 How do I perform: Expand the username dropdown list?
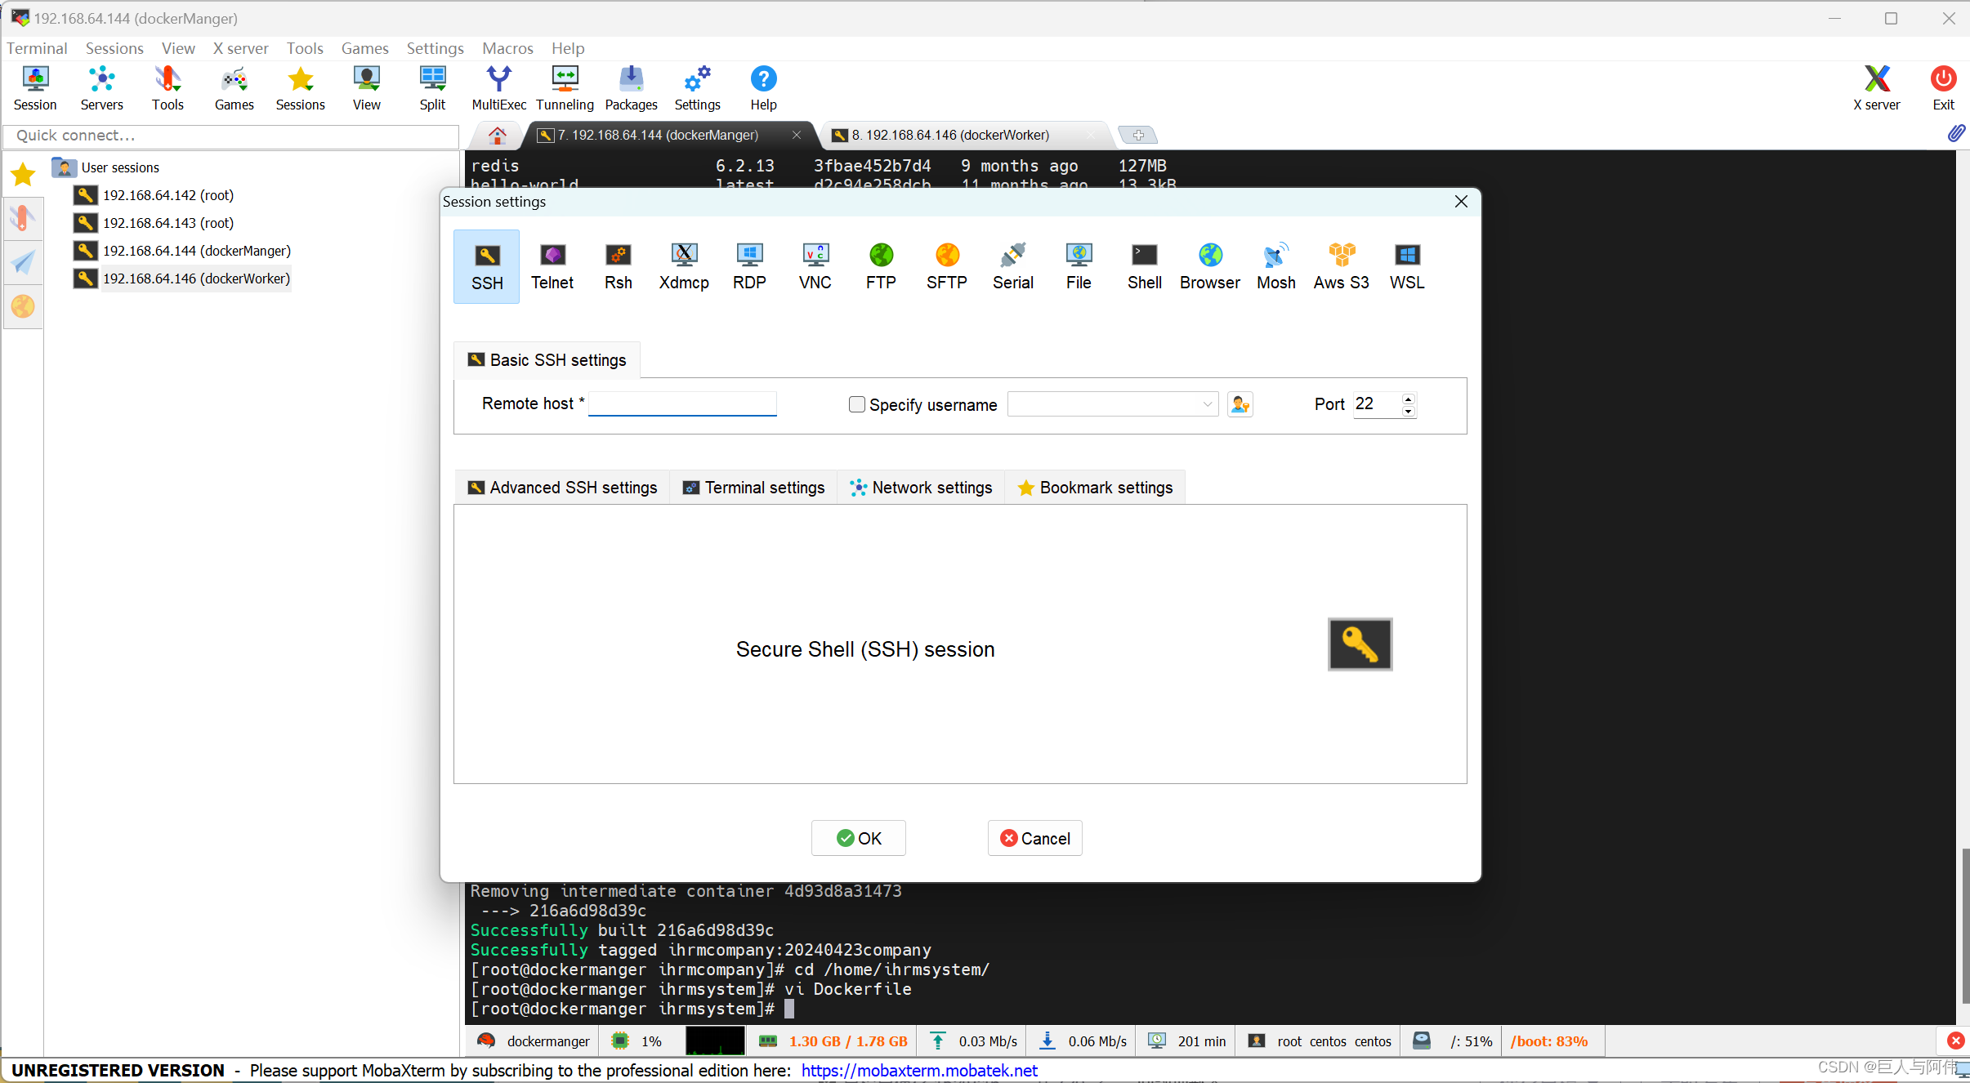1207,404
